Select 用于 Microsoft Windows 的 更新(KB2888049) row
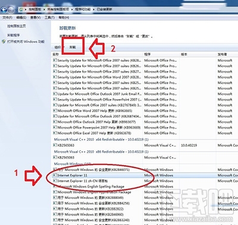Viewport: 238px width, 225px height. (145, 198)
